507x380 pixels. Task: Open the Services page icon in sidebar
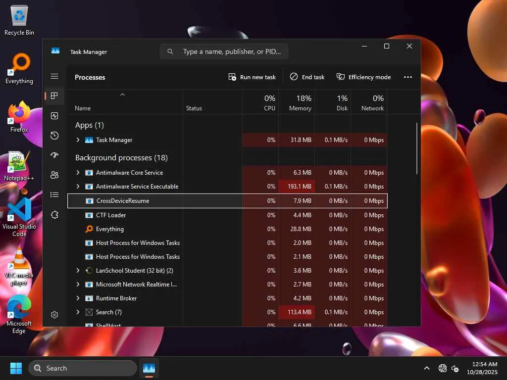click(x=54, y=215)
